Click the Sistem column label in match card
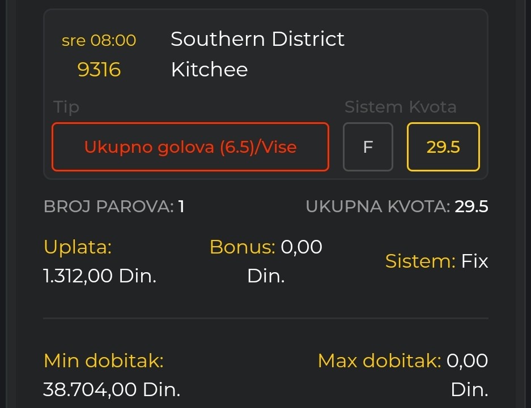This screenshot has width=531, height=408. point(373,107)
